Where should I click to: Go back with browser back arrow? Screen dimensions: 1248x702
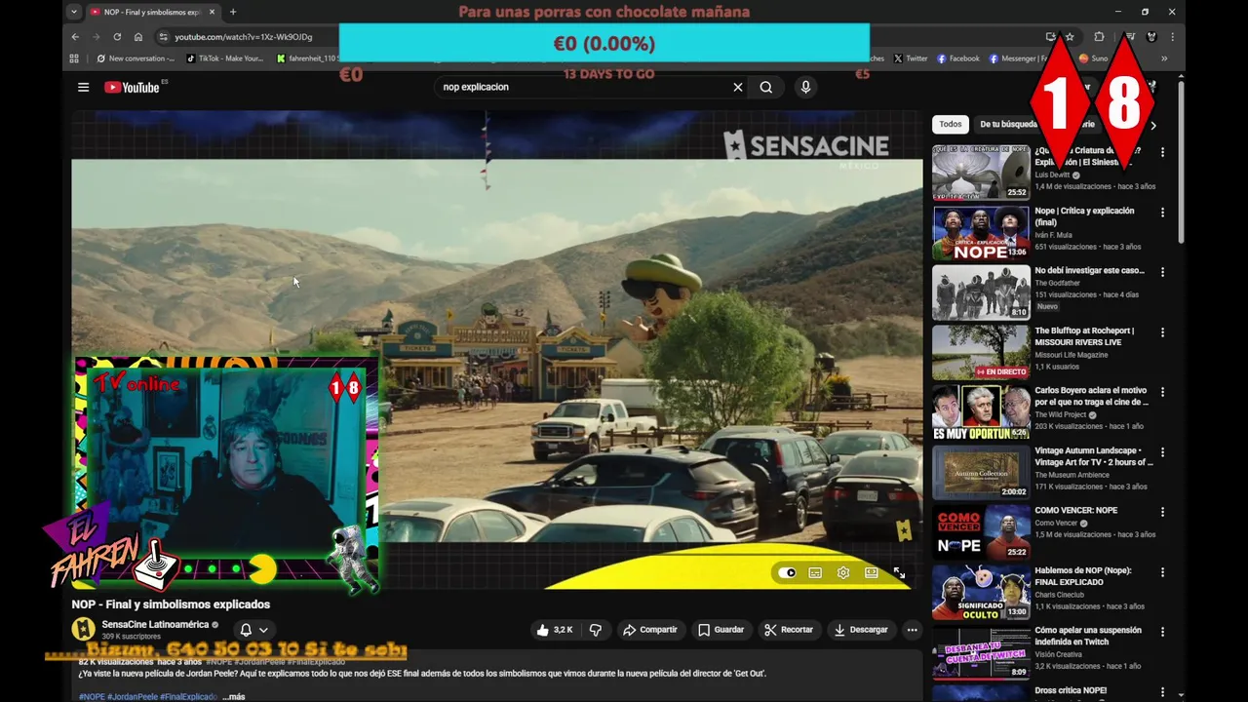75,37
